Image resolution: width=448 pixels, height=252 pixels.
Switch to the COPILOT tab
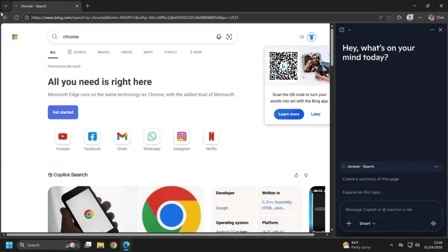click(171, 52)
